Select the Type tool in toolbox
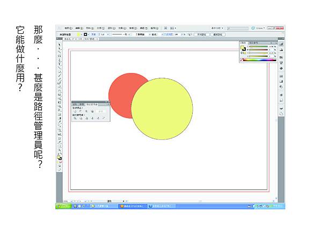The image size is (322, 229). (60, 64)
